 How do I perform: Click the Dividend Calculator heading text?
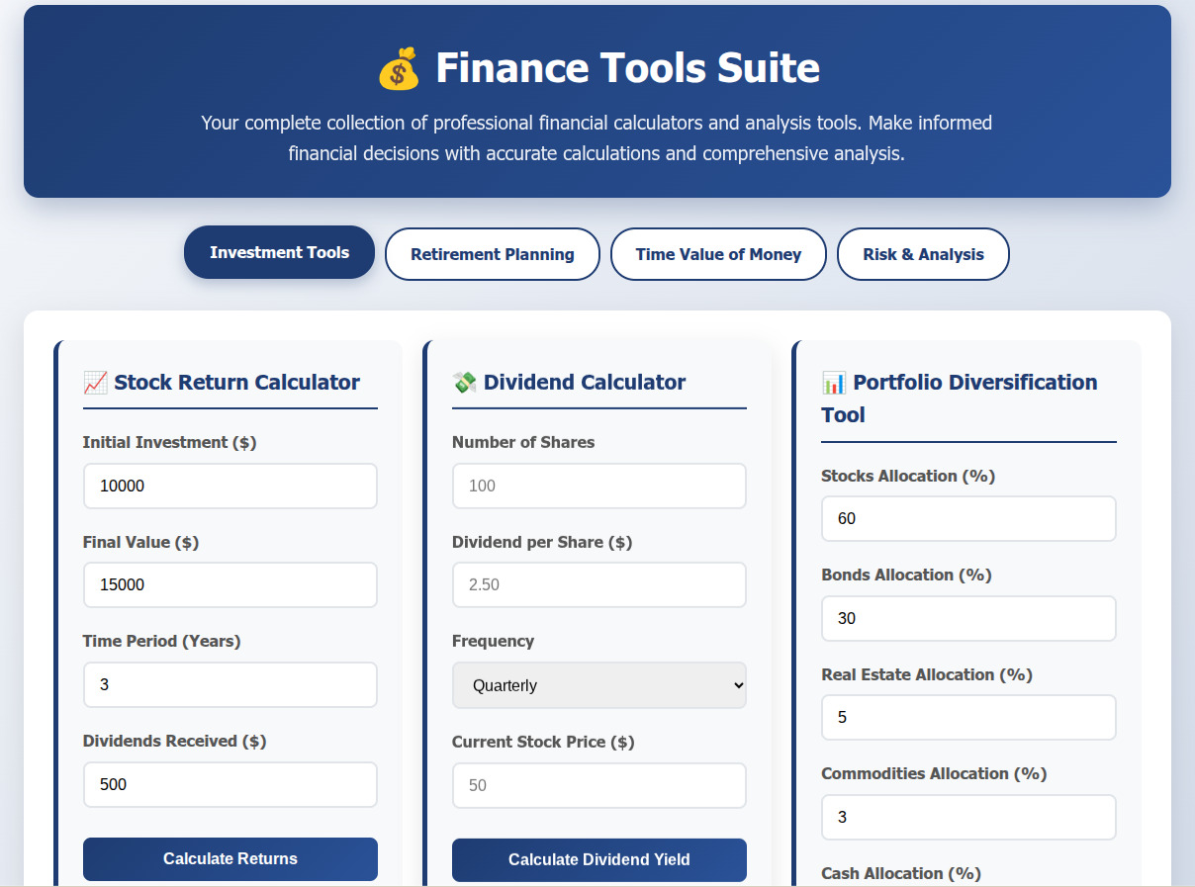pos(585,382)
